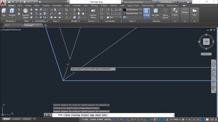Toggle polar tracking in status bar
218x122 pixels.
point(133,119)
